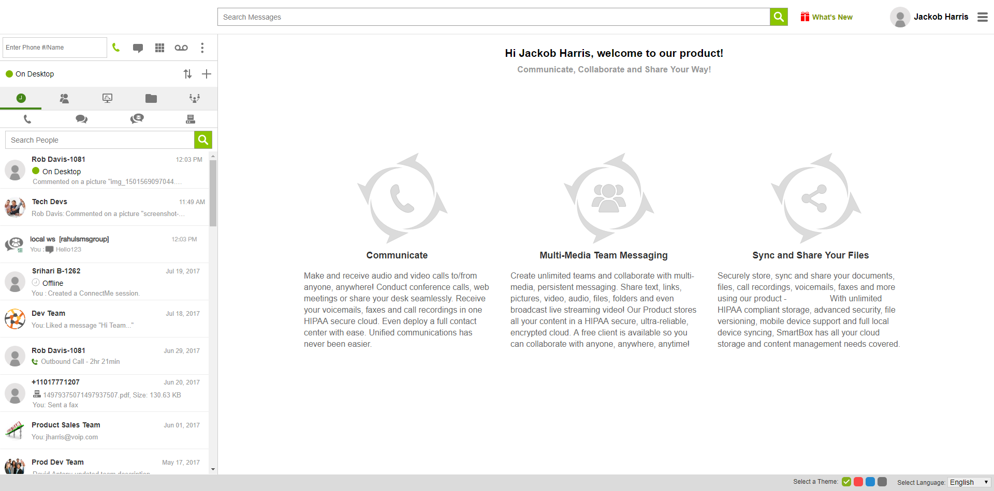The height and width of the screenshot is (491, 994).
Task: Click the sort arrows icon
Action: coord(187,74)
